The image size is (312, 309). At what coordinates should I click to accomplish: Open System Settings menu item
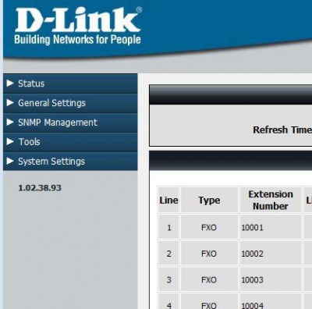click(70, 162)
